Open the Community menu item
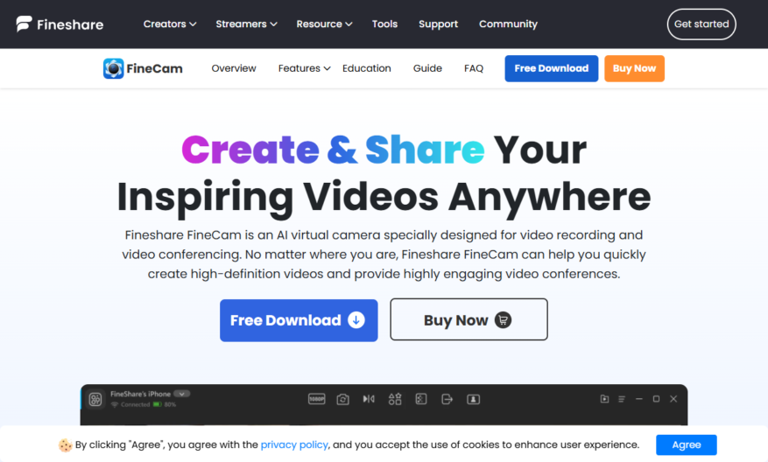 (x=508, y=24)
